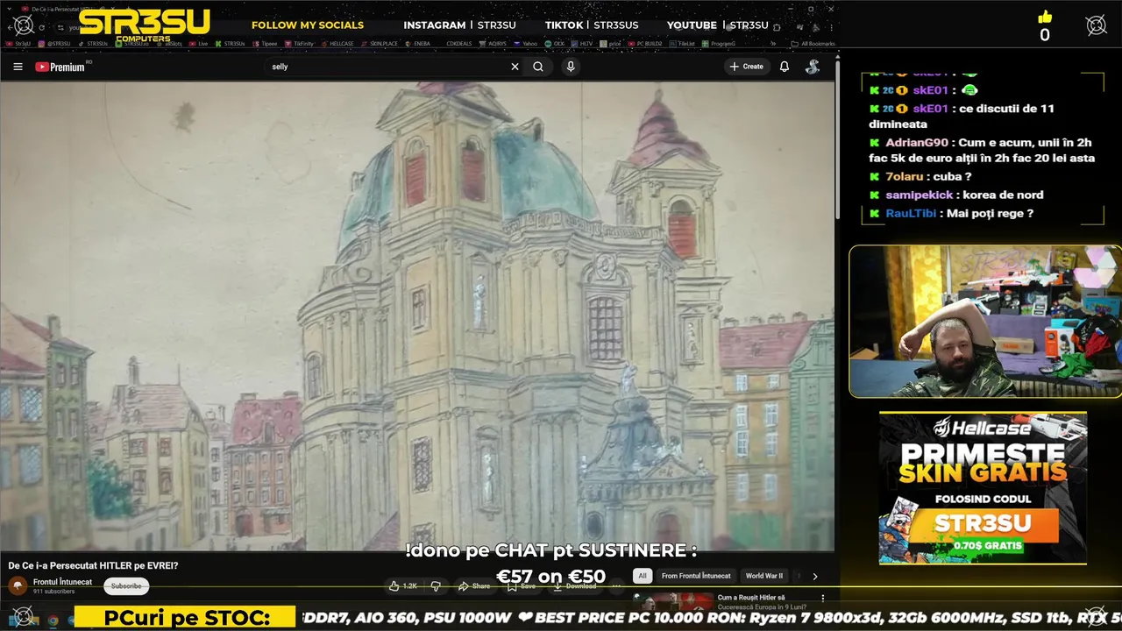Open the Yahoo bookmark
Screen dimensions: 1122x631
(525, 43)
